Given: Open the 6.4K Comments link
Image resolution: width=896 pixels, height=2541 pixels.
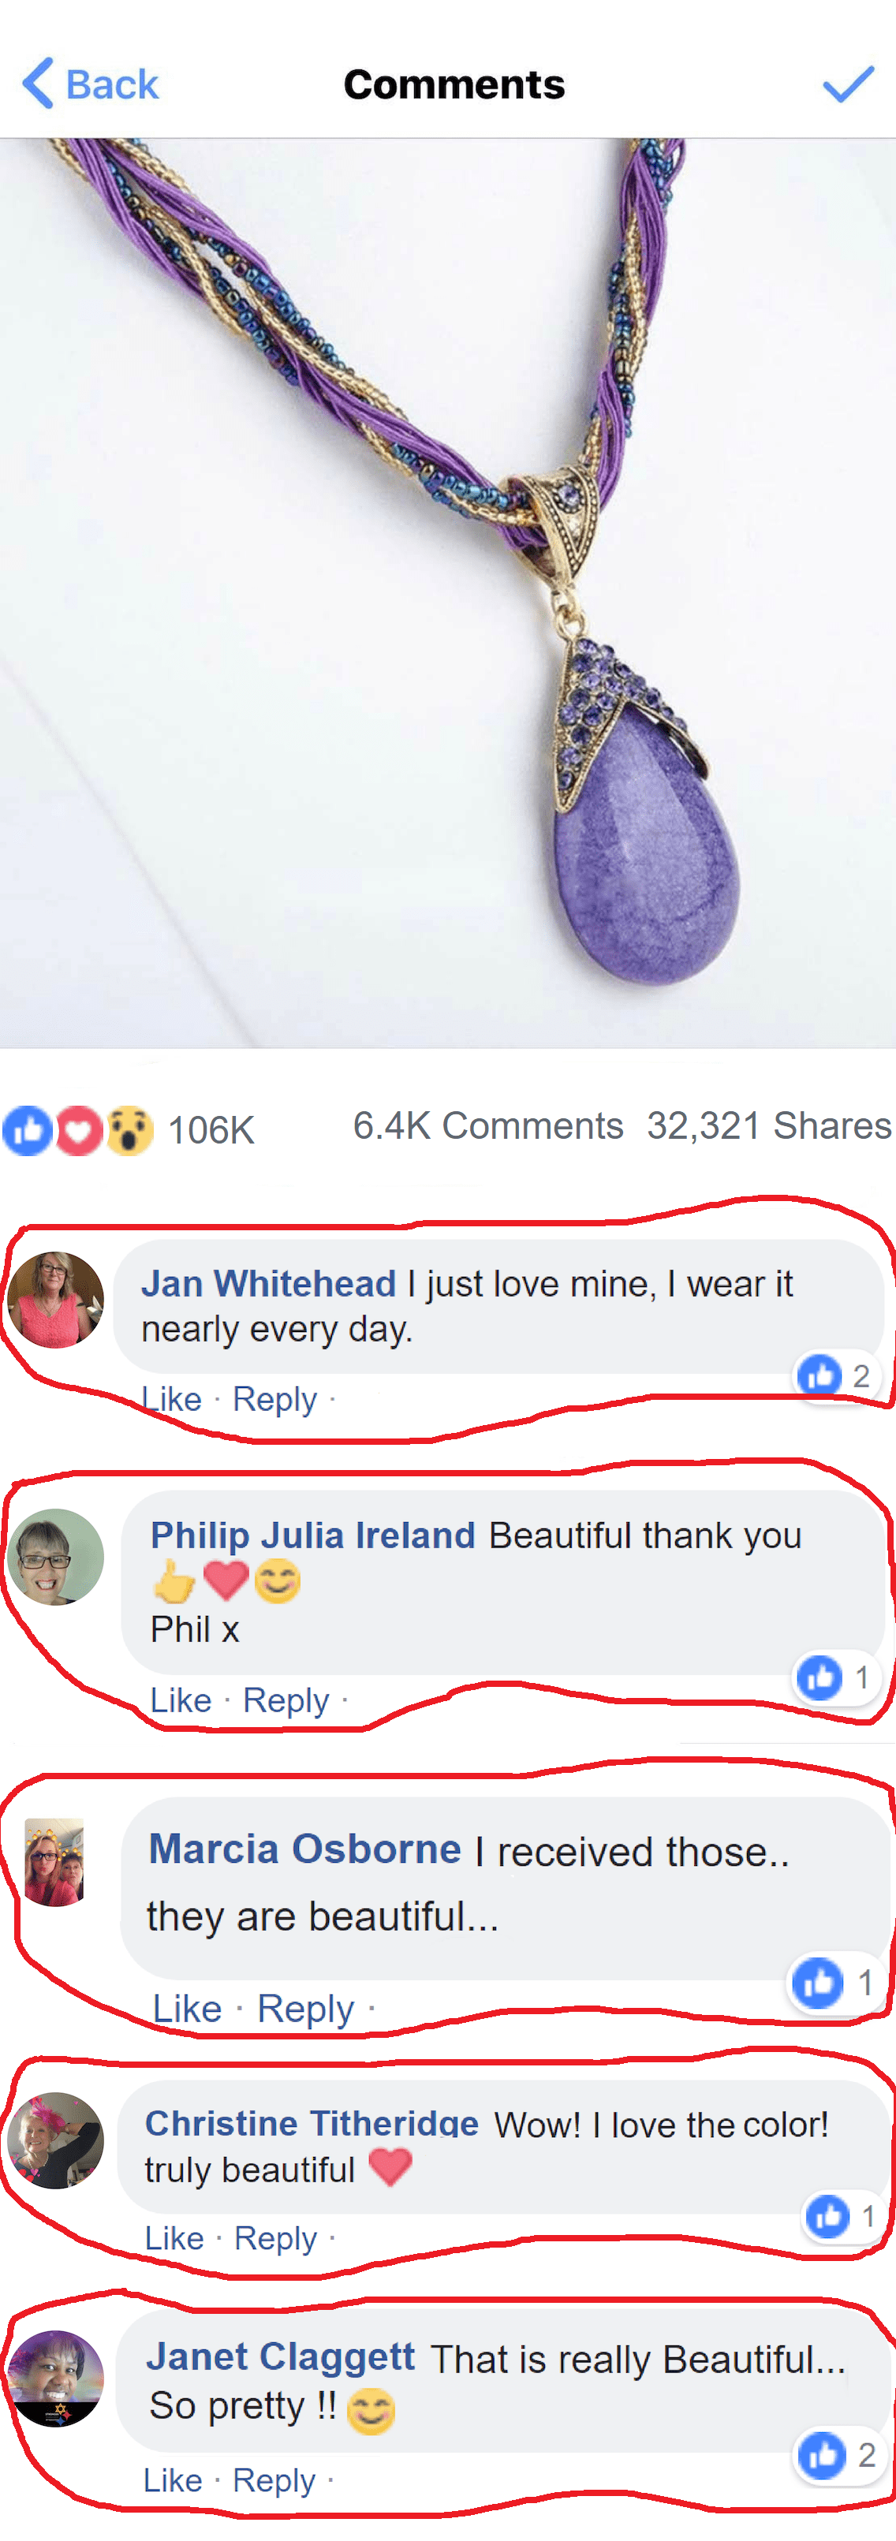Looking at the screenshot, I should click(x=488, y=1125).
